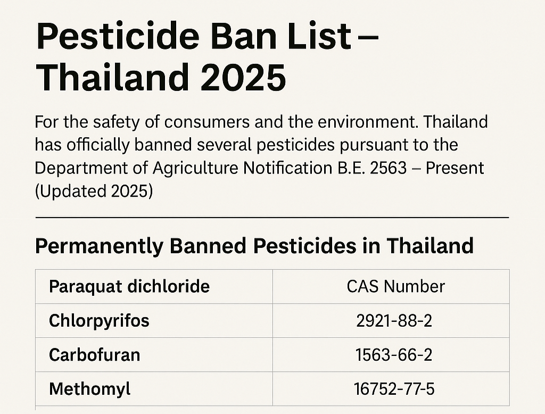
Task: Select the "Carbofuran" table cell
Action: click(94, 355)
